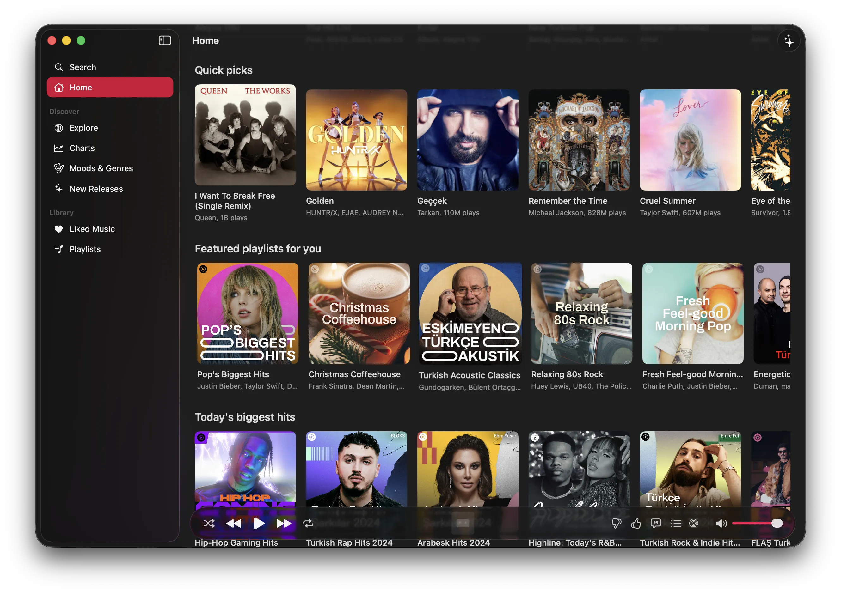Open the Christmas Coffeehouse playlist thumbnail
The width and height of the screenshot is (841, 594).
coord(359,313)
